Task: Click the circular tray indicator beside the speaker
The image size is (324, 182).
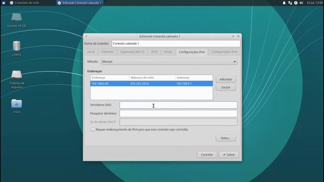Action: (x=296, y=3)
